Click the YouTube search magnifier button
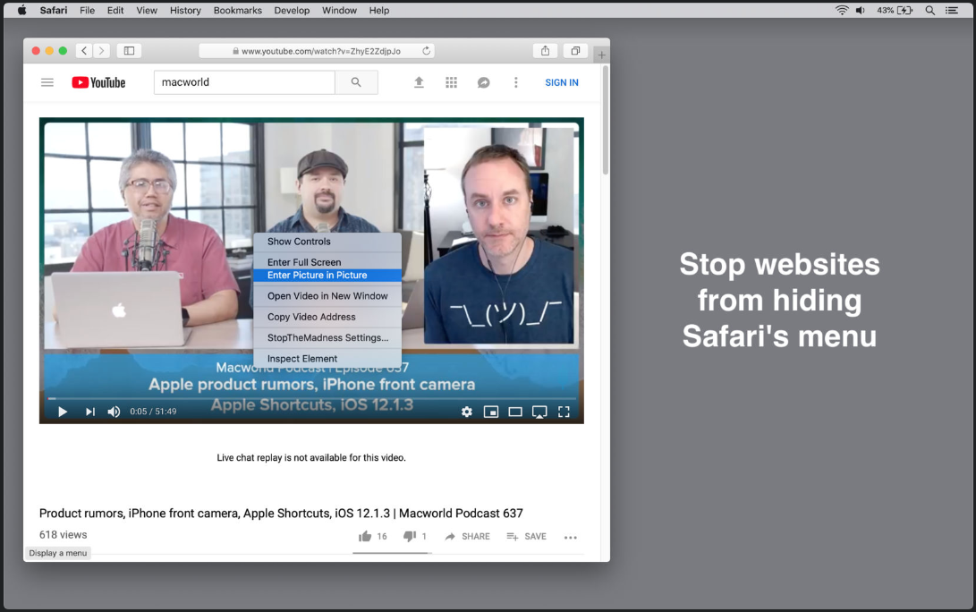The height and width of the screenshot is (612, 976). coord(356,82)
